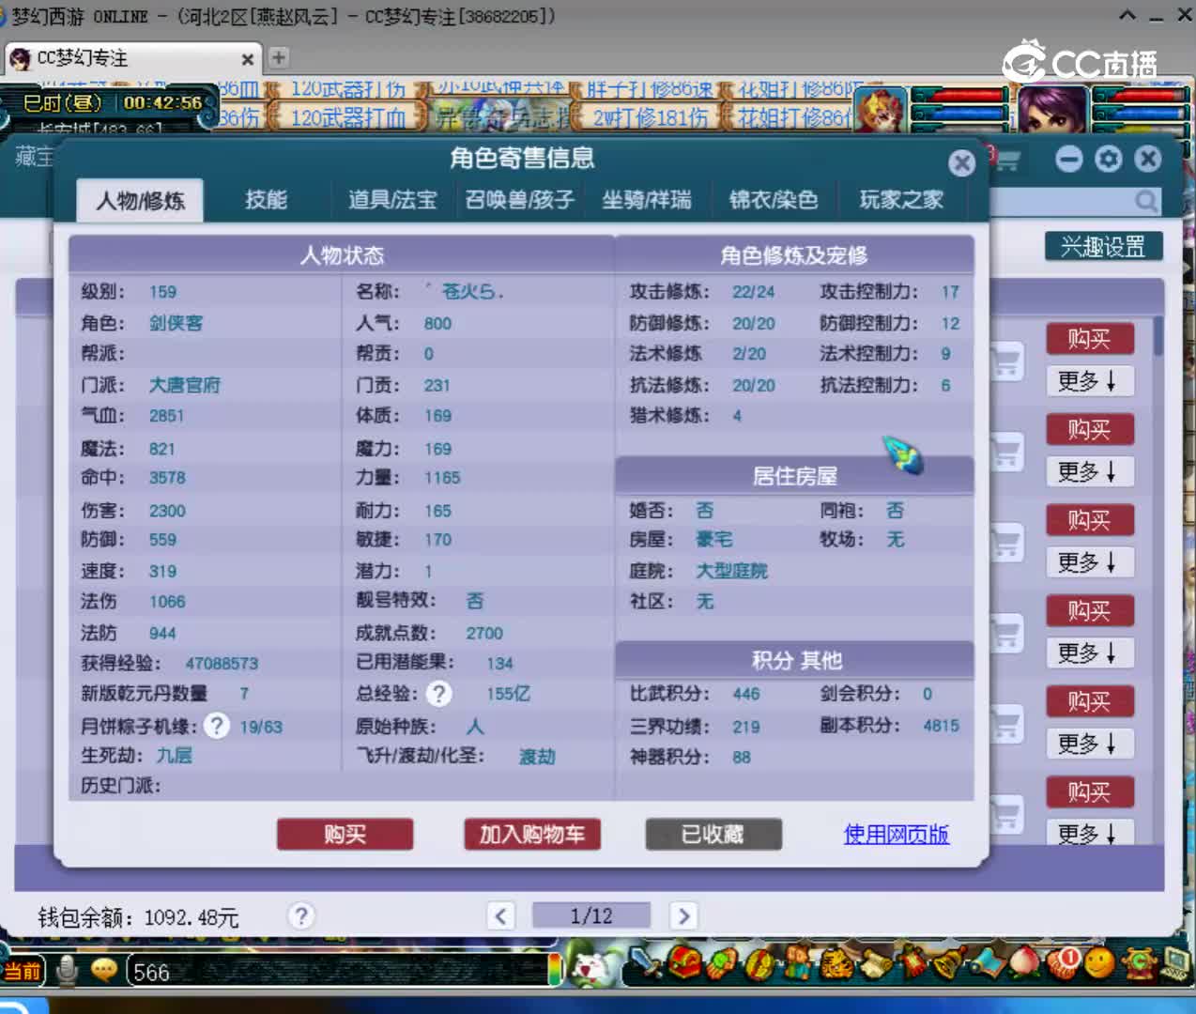
Task: Click the yellow smiley face icon
Action: click(1099, 962)
